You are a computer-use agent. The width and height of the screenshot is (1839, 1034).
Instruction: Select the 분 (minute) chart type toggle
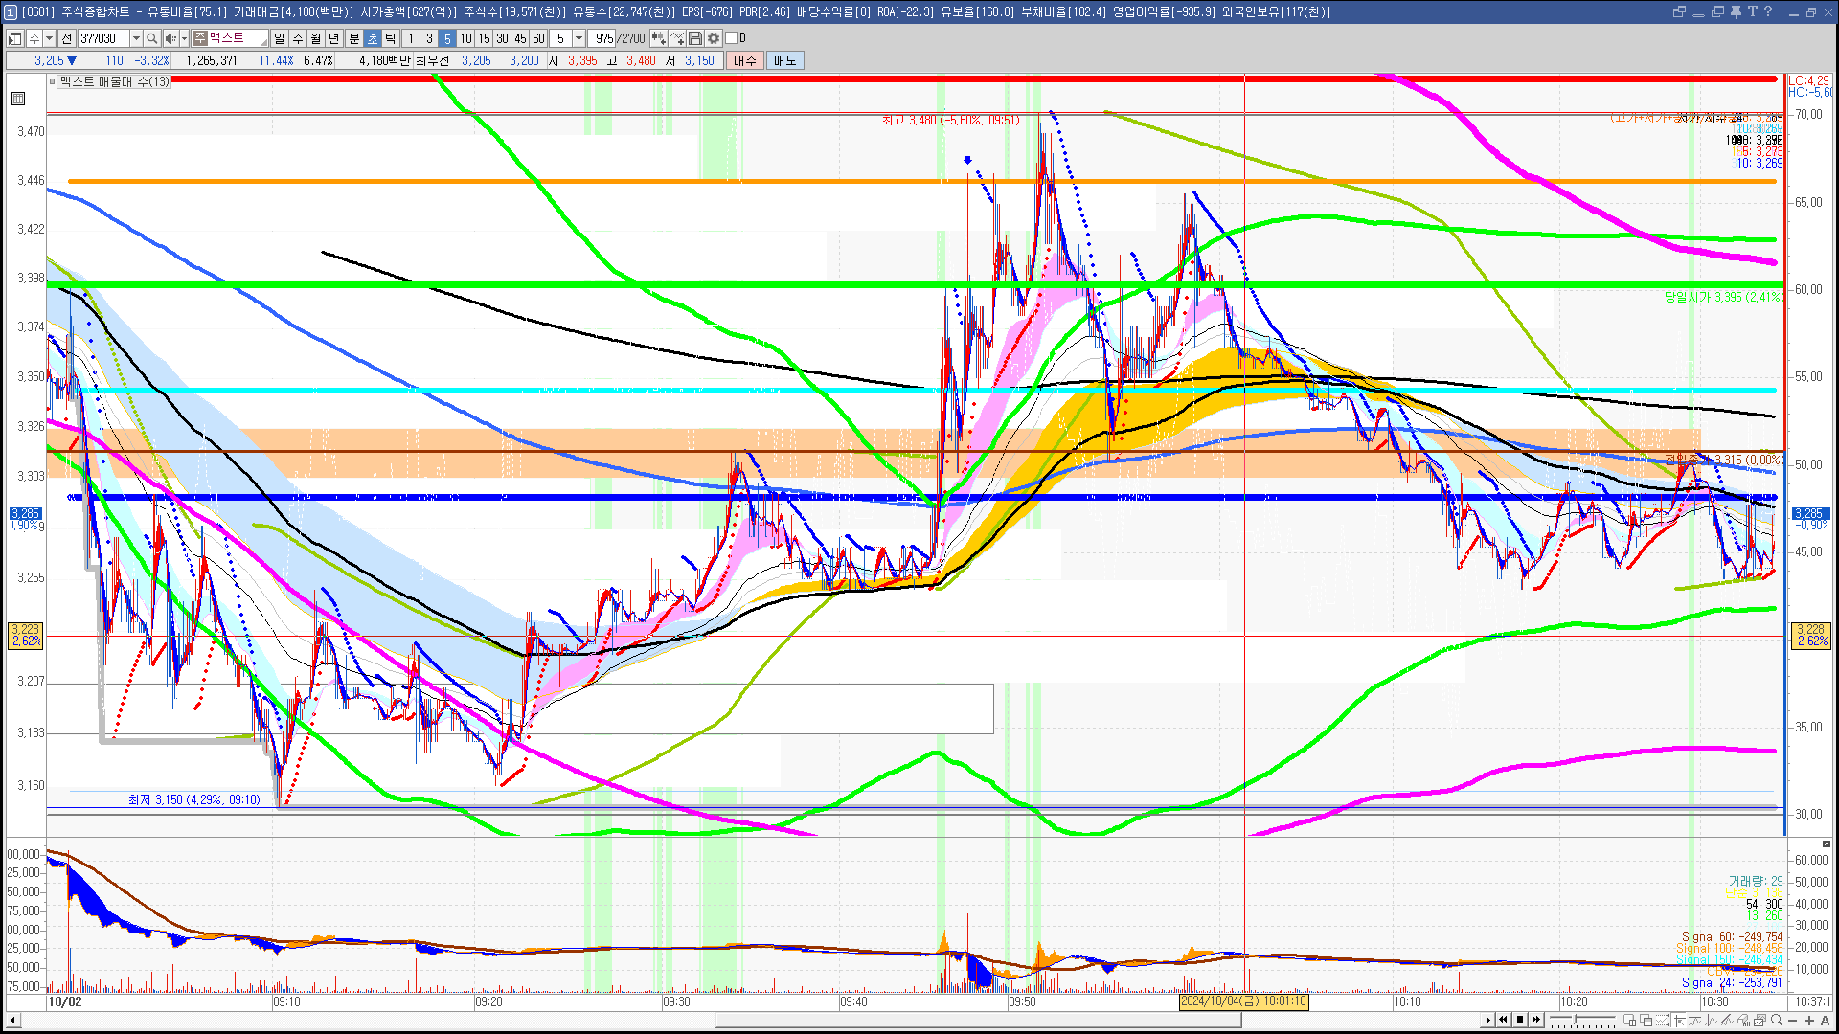click(x=353, y=38)
